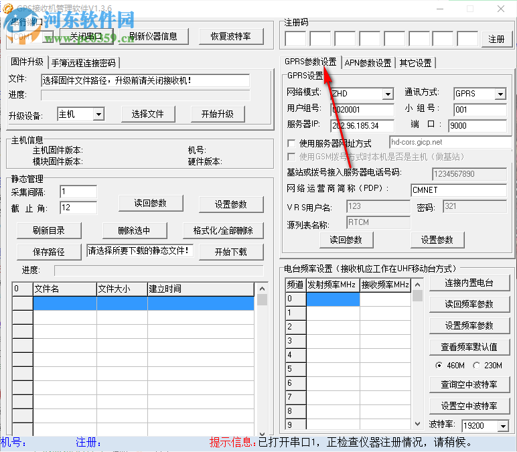
Task: Click the 建立时间 column header
Action: click(x=201, y=289)
